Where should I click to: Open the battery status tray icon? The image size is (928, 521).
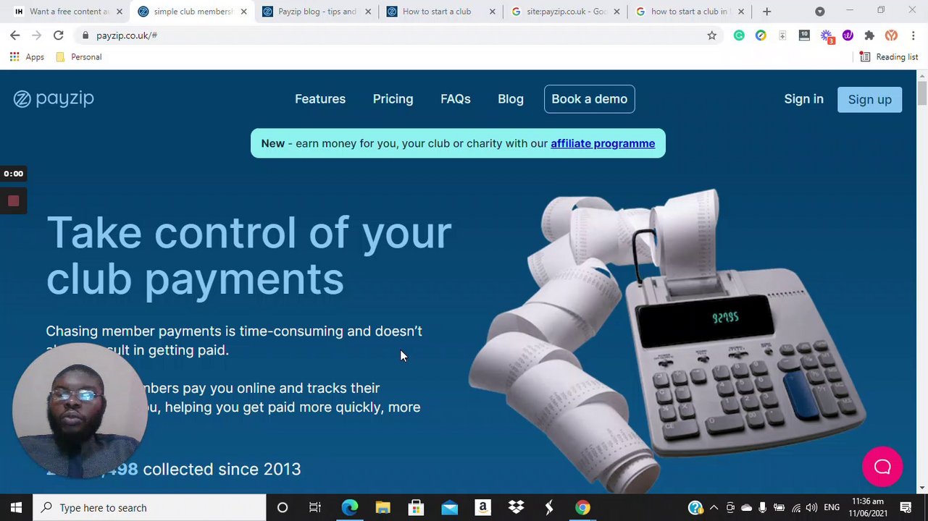[779, 507]
